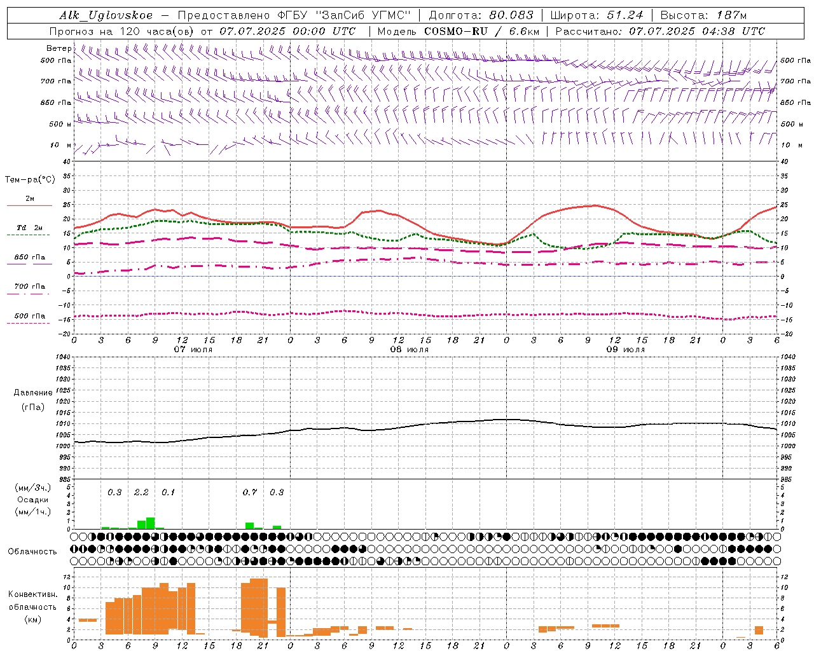Click '1040' on the right pressure axis
This screenshot has width=814, height=651.
(x=788, y=357)
